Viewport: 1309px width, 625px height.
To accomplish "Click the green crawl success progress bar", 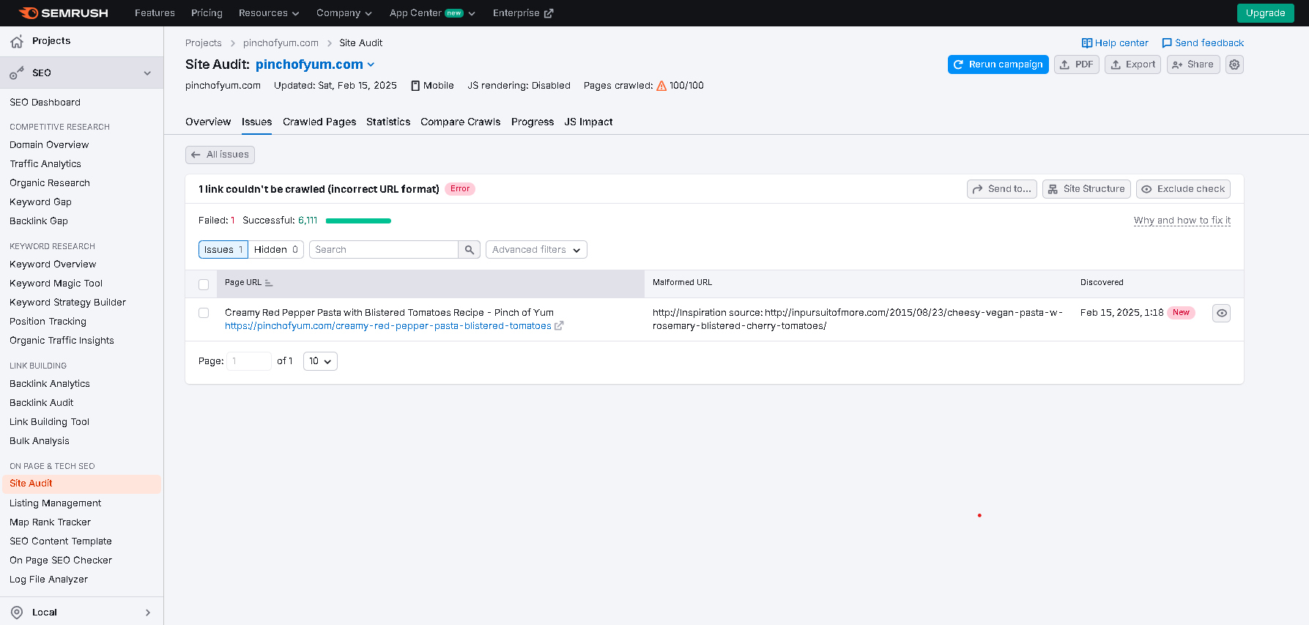I will [x=358, y=221].
